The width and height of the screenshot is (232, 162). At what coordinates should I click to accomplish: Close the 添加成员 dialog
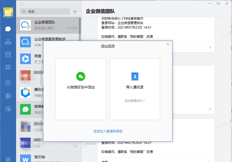pos(168,44)
